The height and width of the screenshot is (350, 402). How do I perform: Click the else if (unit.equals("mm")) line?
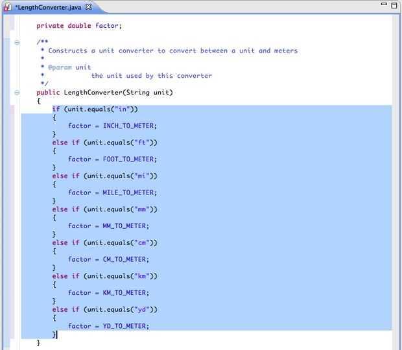(104, 209)
